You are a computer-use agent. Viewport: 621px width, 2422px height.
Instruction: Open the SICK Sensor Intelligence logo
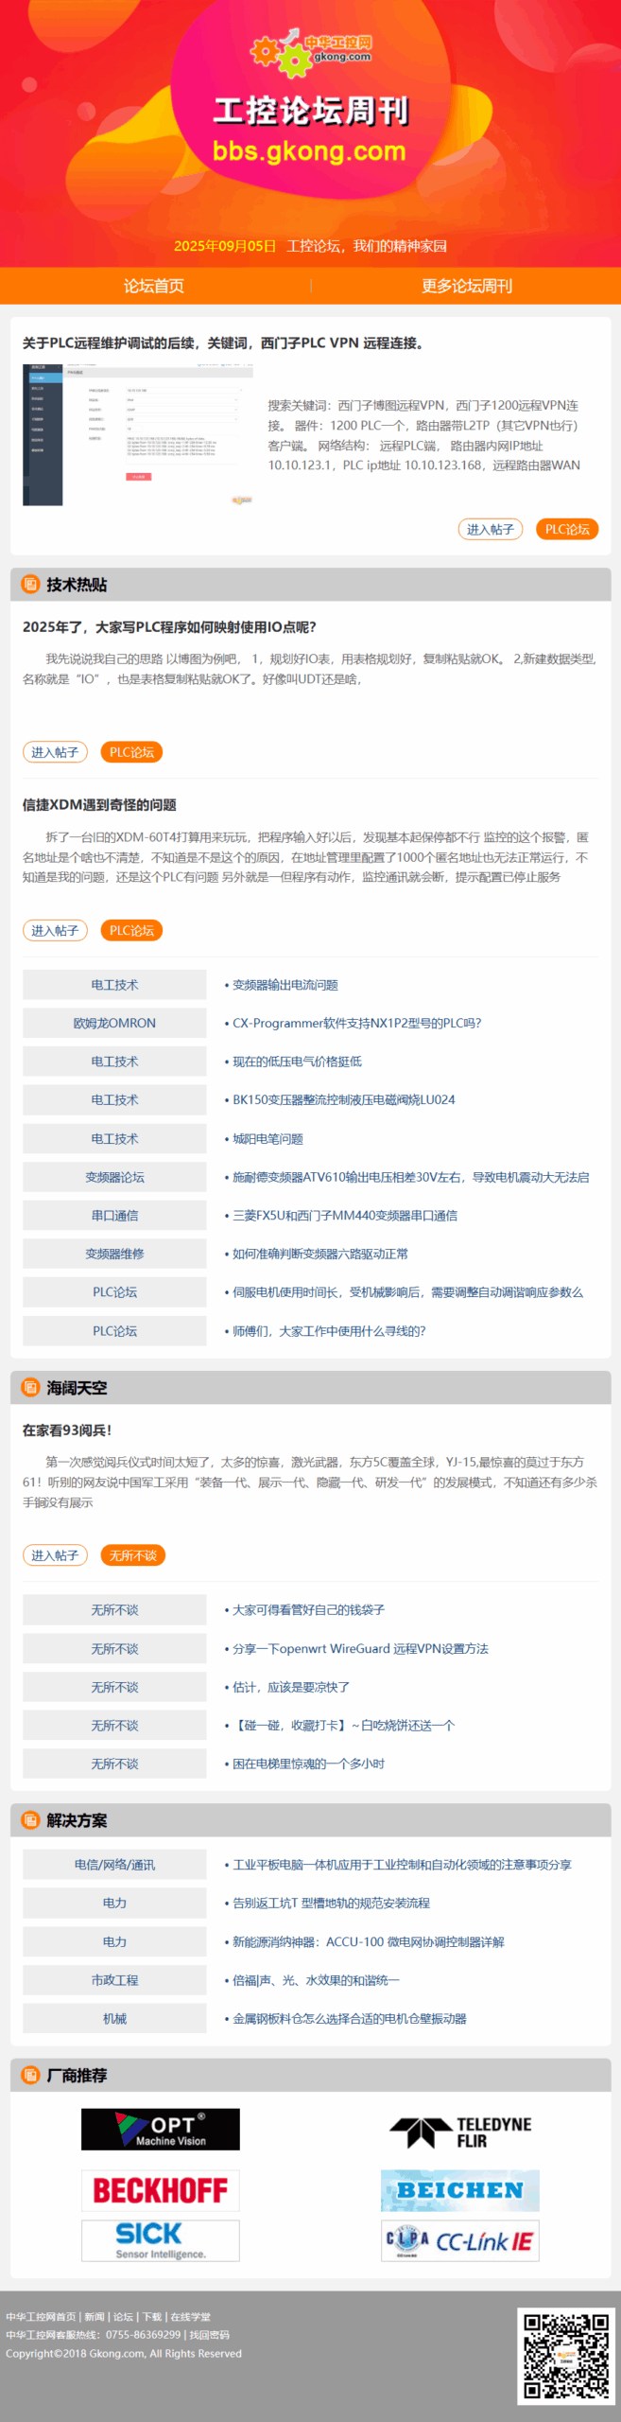coord(161,2240)
